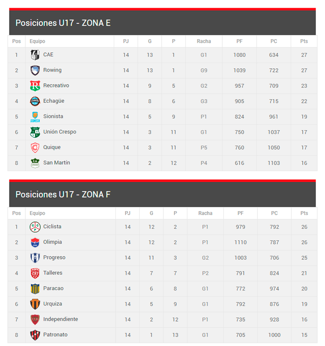Click the Recreativo team logo

[x=35, y=86]
